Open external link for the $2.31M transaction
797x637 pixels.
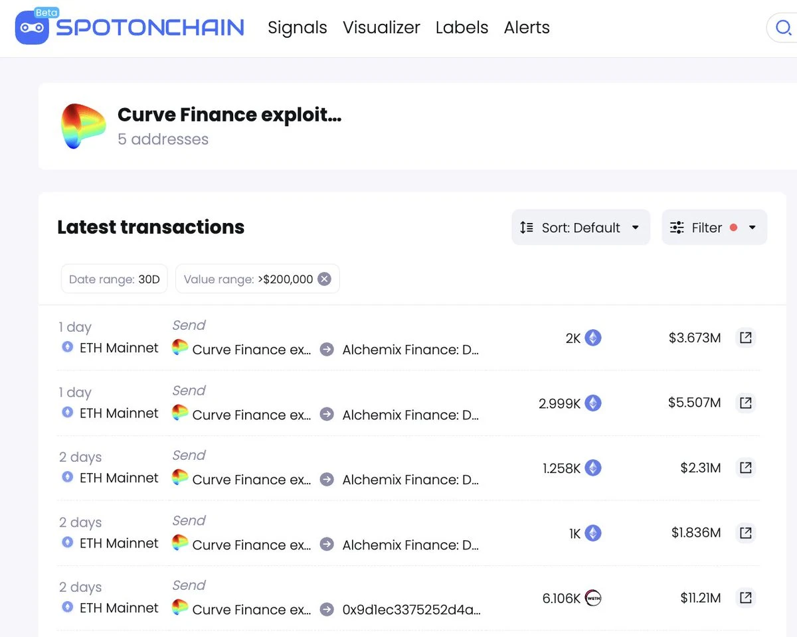click(x=746, y=468)
